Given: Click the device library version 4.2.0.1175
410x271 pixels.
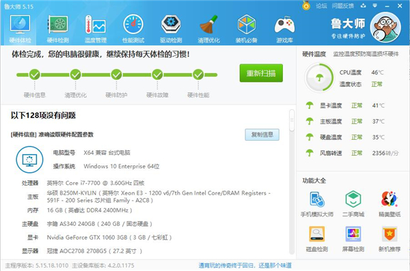Looking at the screenshot, I should pyautogui.click(x=121, y=266).
